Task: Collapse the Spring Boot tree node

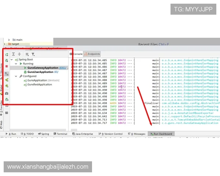Action: click(x=12, y=59)
